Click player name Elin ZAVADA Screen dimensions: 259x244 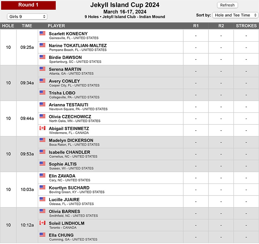[62, 176]
